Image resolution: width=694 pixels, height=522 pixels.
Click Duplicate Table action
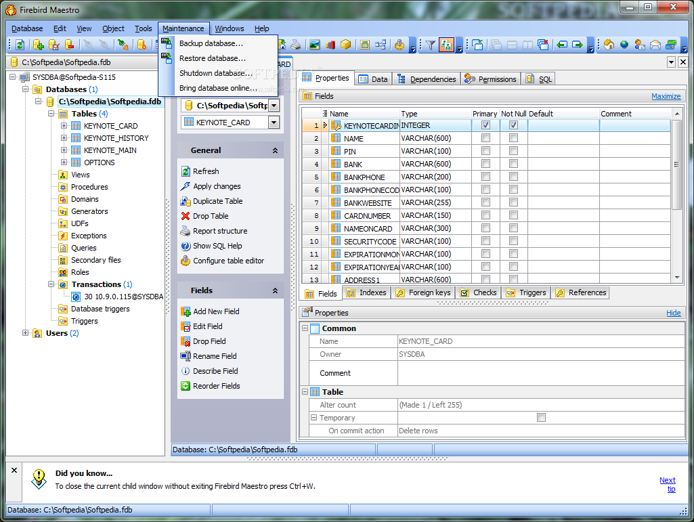[211, 201]
